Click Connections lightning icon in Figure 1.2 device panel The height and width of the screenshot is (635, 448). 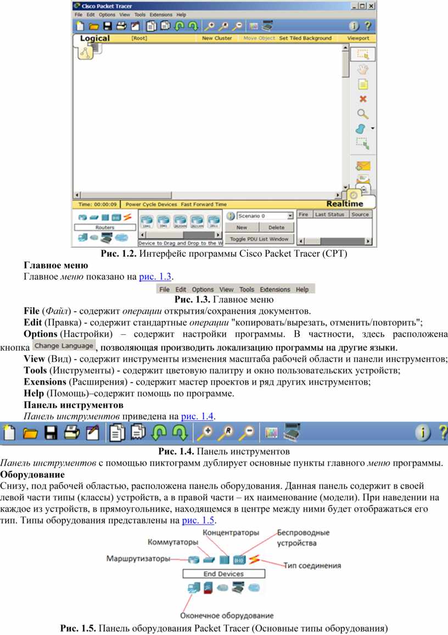coord(127,217)
